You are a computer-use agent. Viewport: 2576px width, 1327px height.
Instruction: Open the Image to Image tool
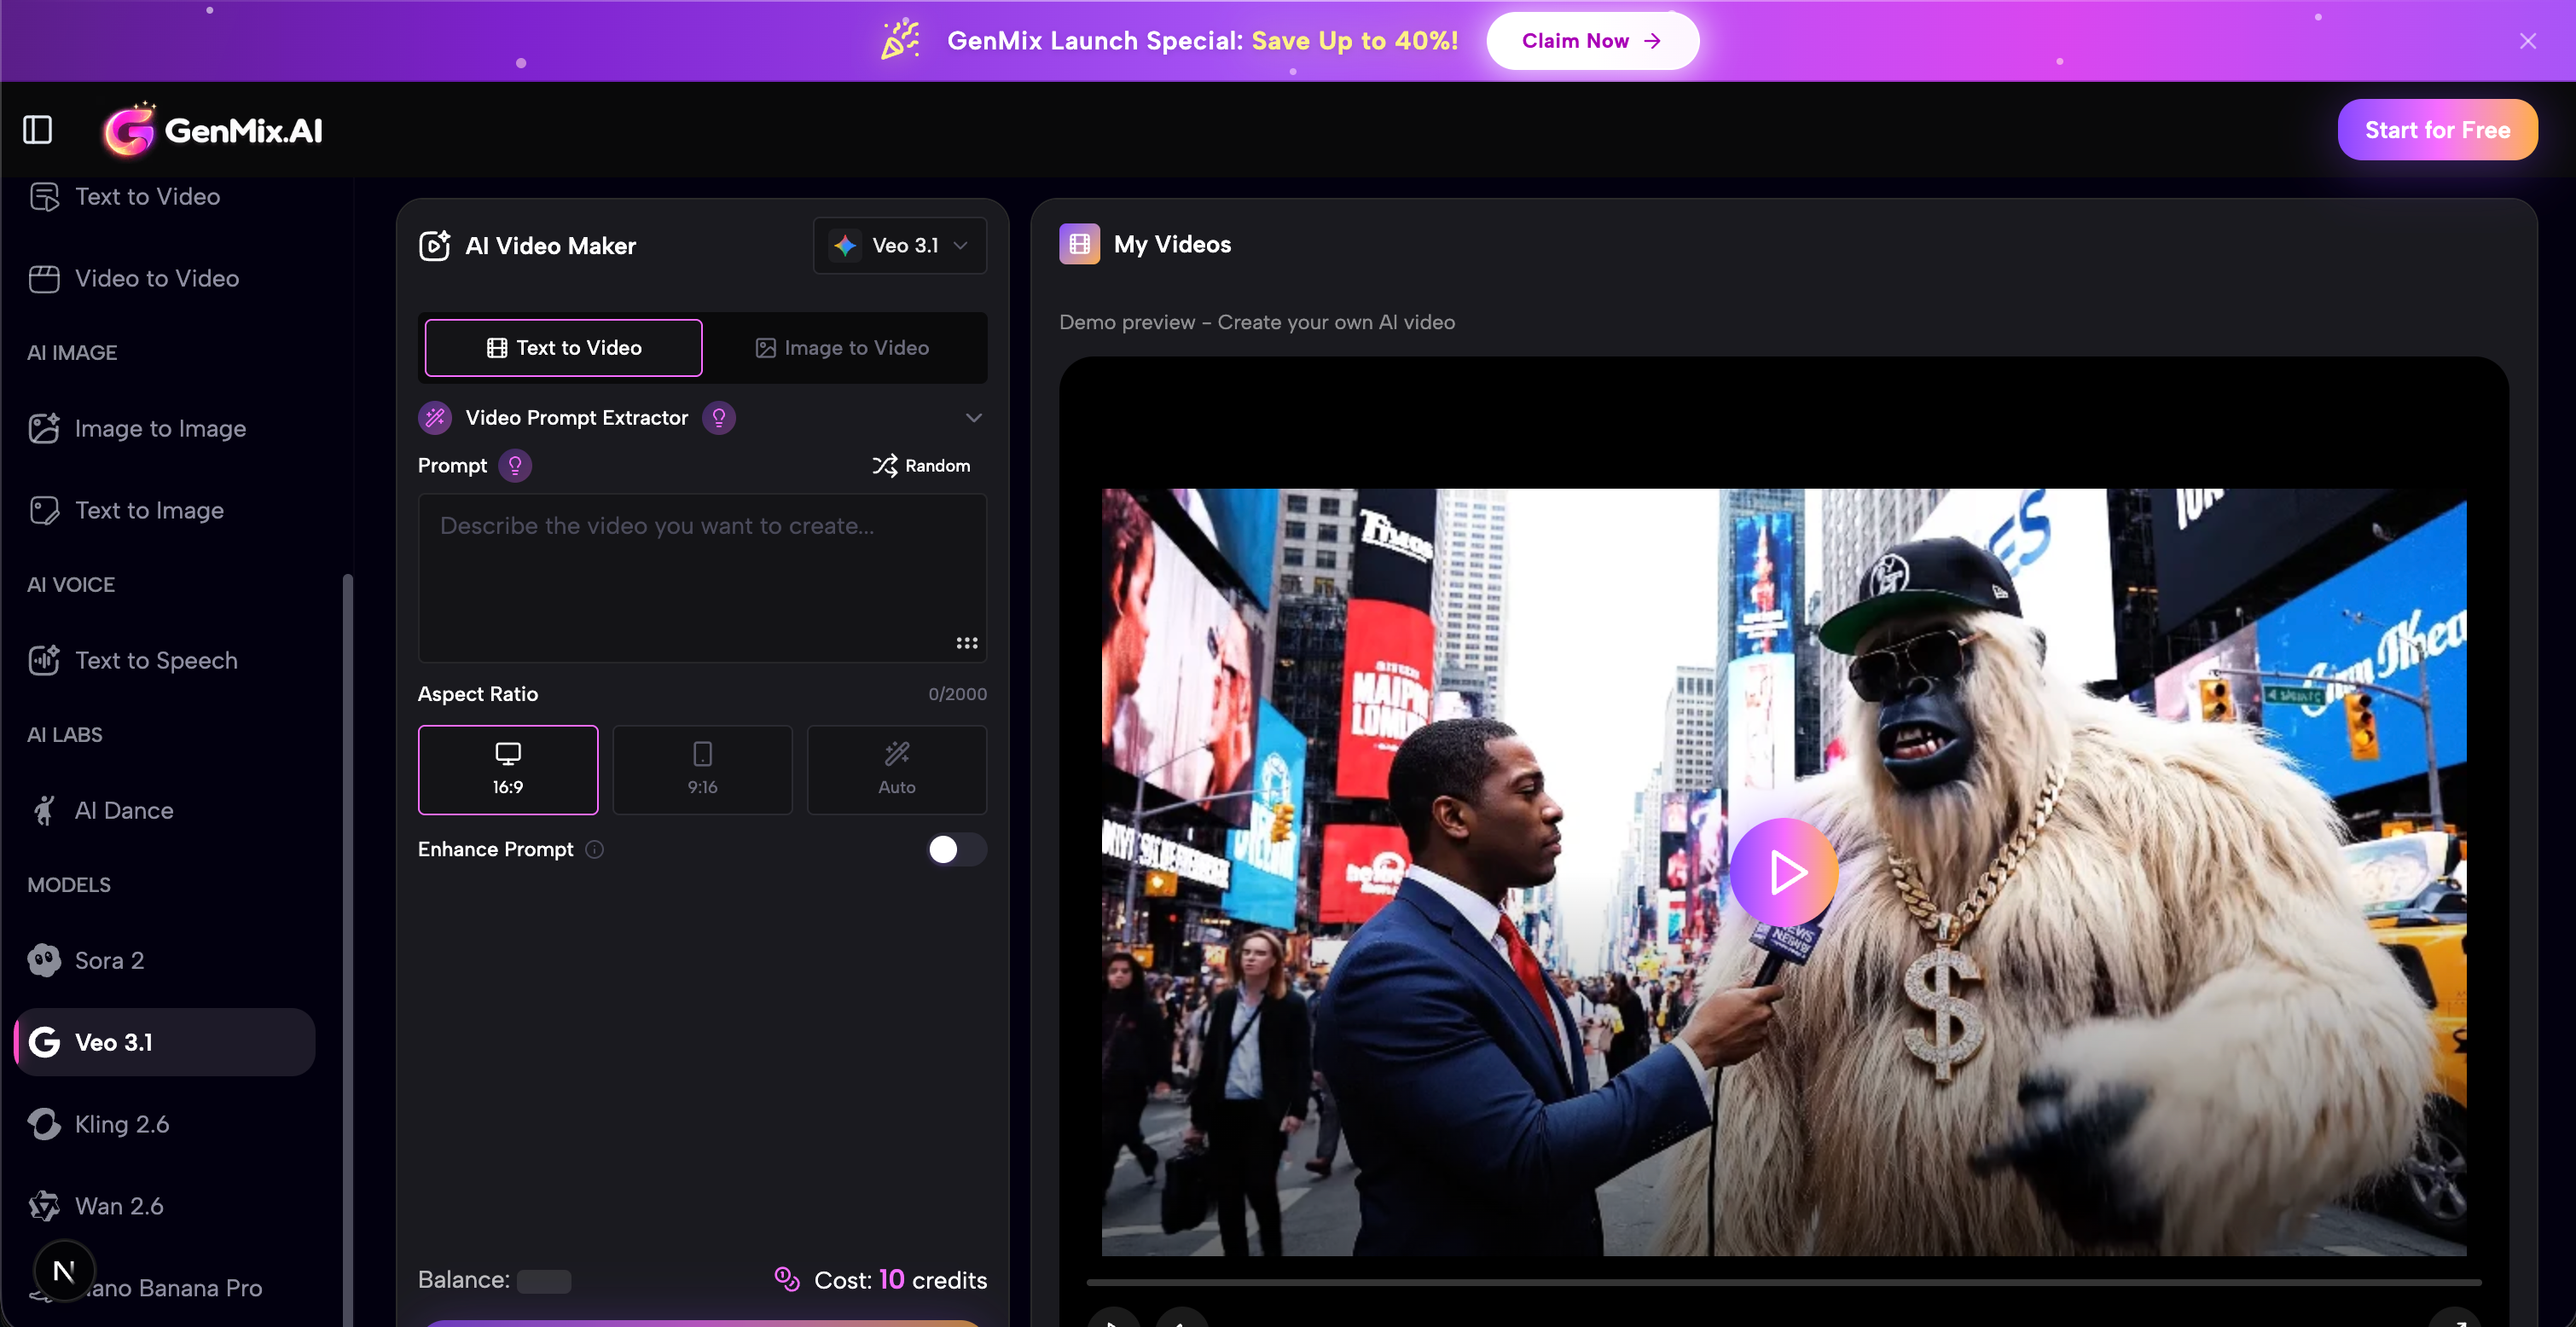tap(160, 428)
